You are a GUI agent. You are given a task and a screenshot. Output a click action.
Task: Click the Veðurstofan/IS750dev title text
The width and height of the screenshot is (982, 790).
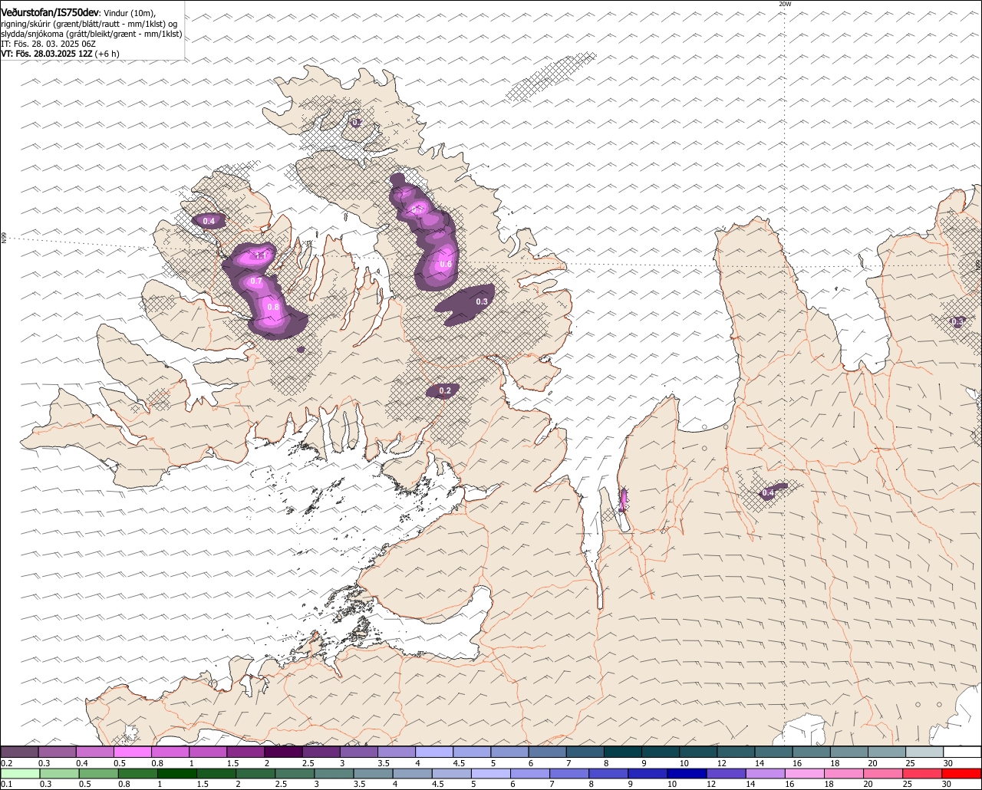click(x=50, y=12)
